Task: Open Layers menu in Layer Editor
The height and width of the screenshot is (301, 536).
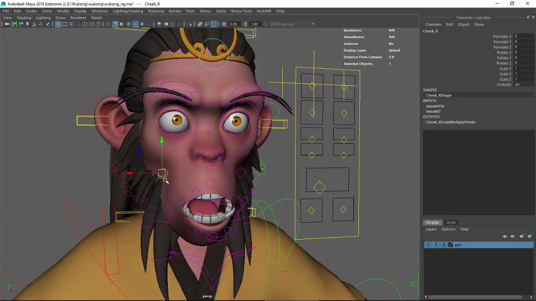Action: [x=431, y=229]
